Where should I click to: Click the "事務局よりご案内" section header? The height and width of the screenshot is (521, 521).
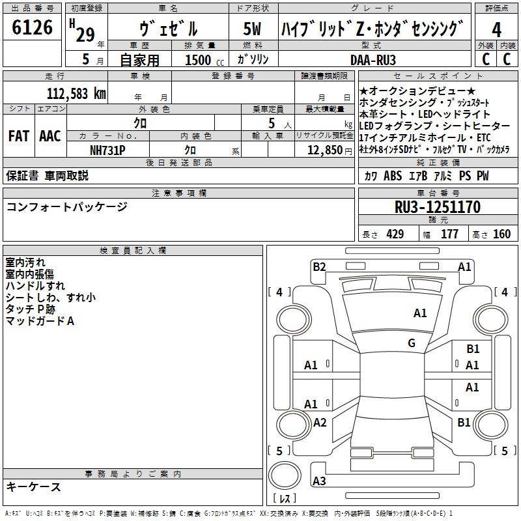click(133, 474)
